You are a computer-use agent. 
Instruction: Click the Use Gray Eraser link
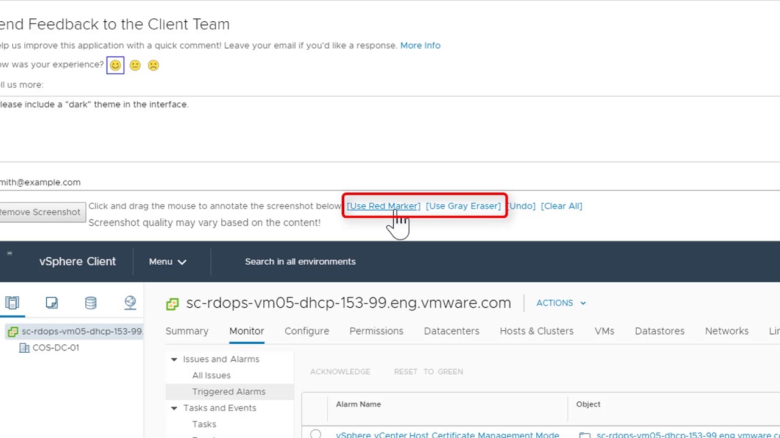[x=463, y=206]
